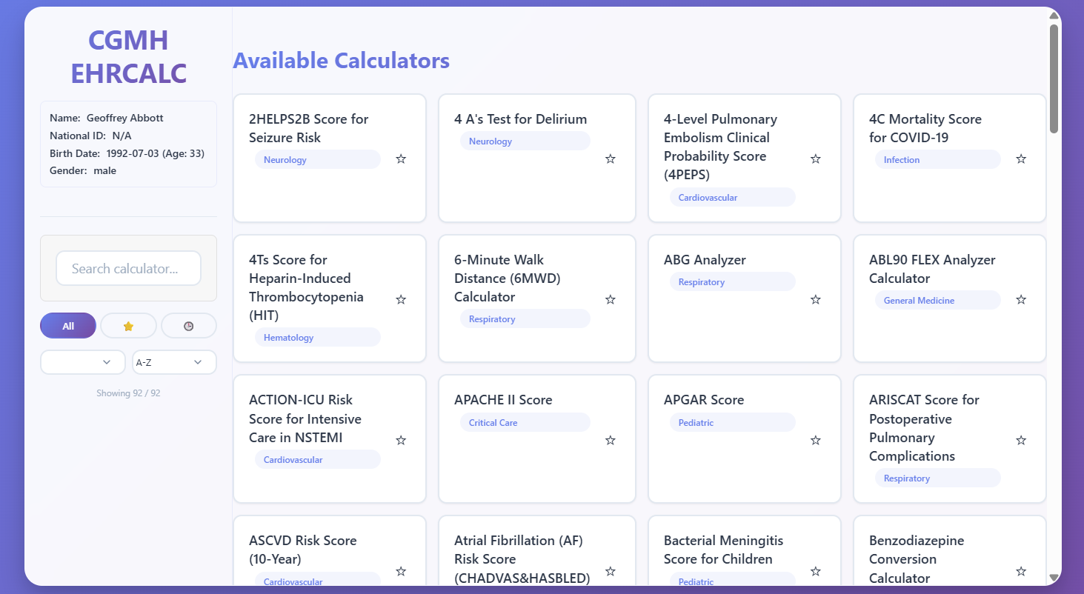Image resolution: width=1084 pixels, height=594 pixels.
Task: Select the All filter button
Action: 68,326
